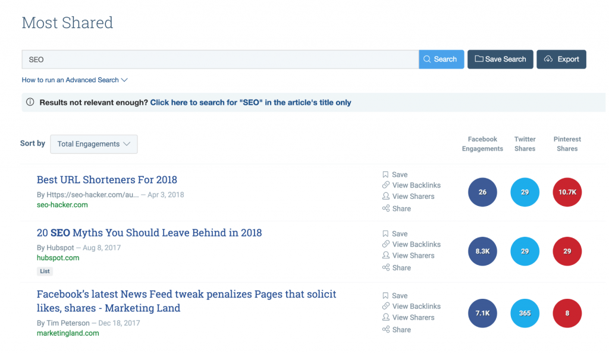Screen dimensions: 609x353
Task: Click Share icon for Marketing Land article
Action: point(385,329)
